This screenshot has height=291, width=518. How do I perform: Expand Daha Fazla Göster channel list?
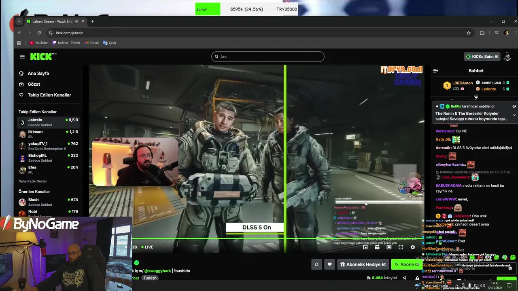(33, 181)
